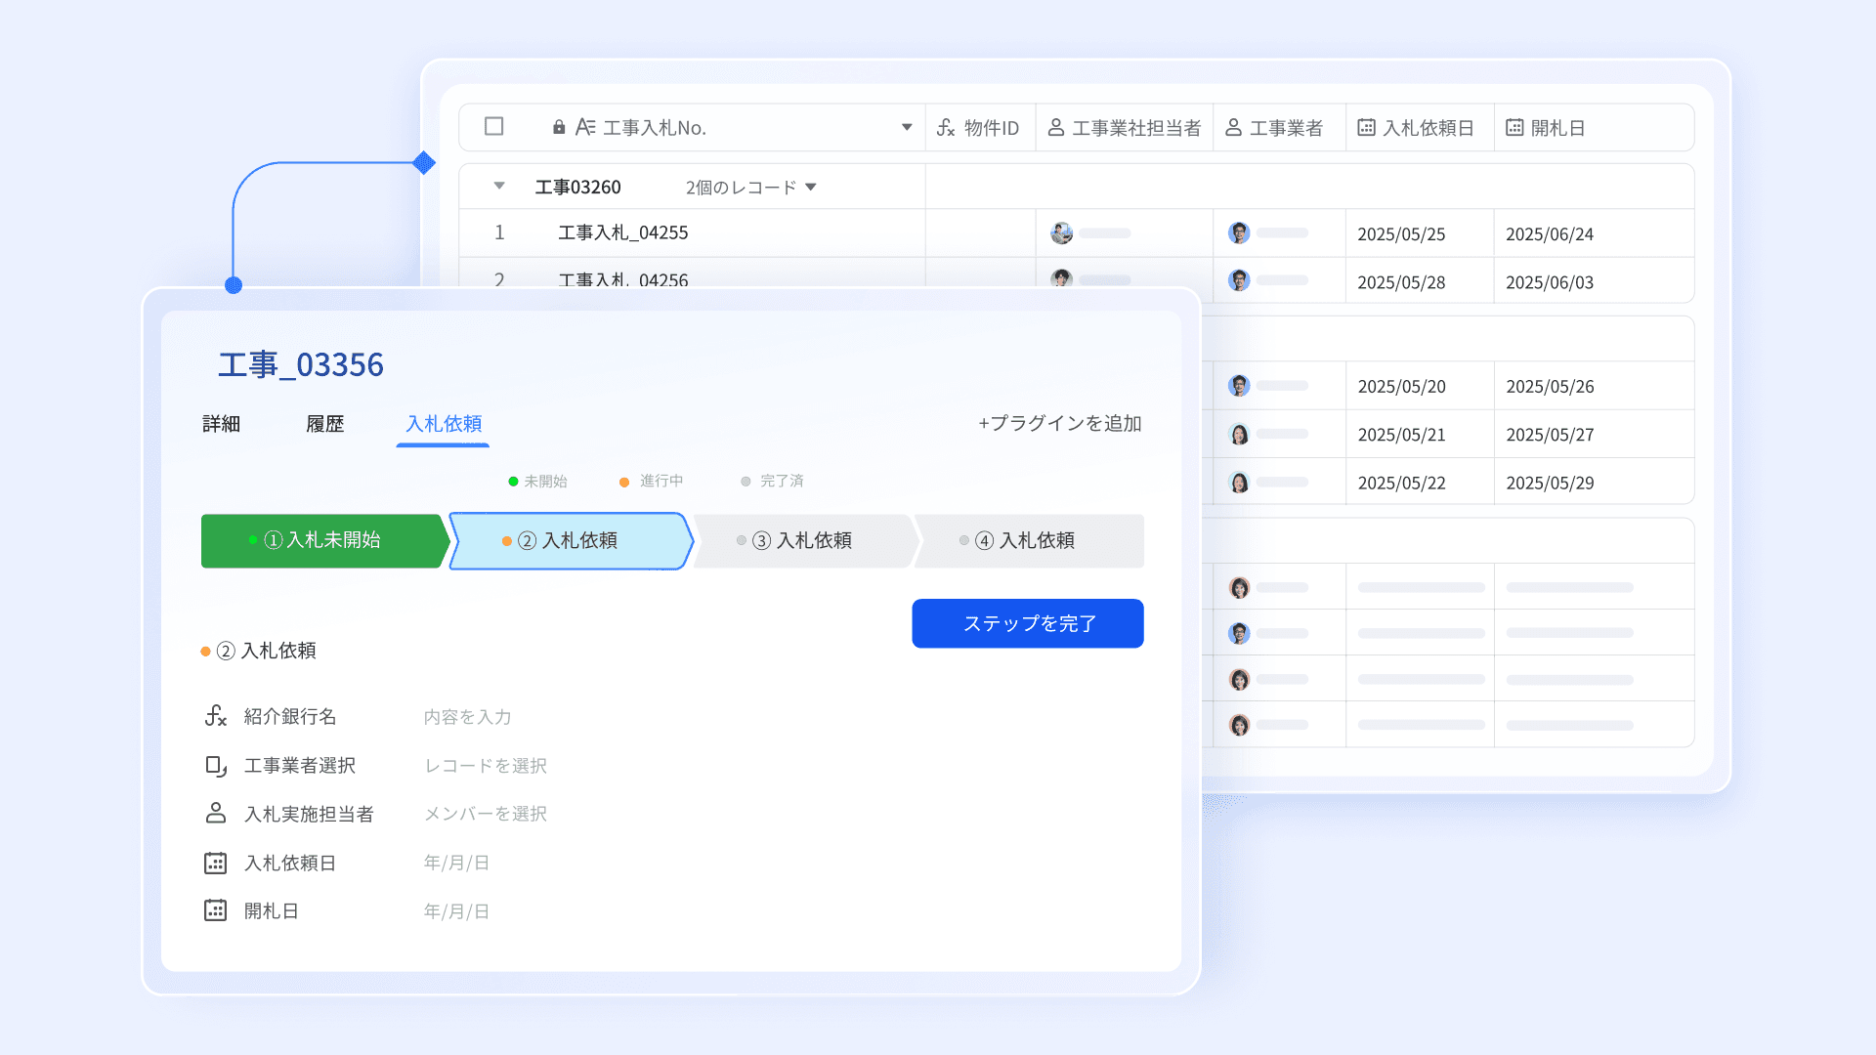Viewport: 1876px width, 1055px height.
Task: Click formula icon beside 物件ID header
Action: 945,128
